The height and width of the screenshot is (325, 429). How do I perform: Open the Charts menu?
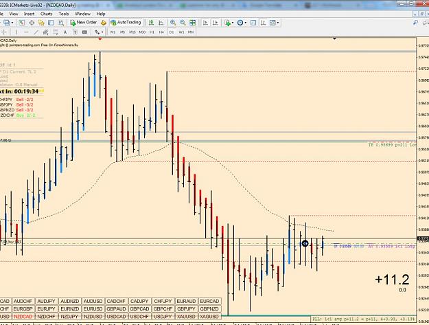[x=46, y=14]
